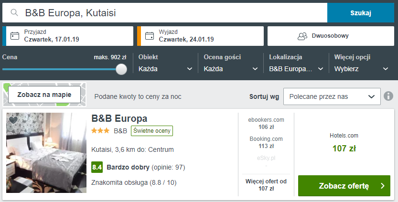
Task: Click Więcej ofert od 107 zł
Action: coord(266,185)
